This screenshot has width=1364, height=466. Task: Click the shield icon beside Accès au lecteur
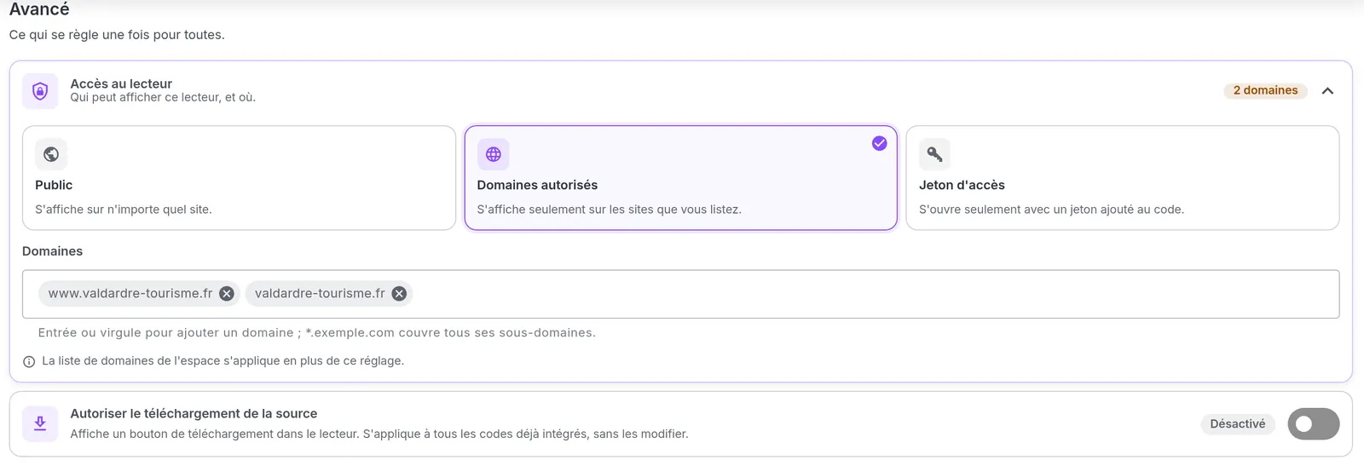tap(40, 91)
